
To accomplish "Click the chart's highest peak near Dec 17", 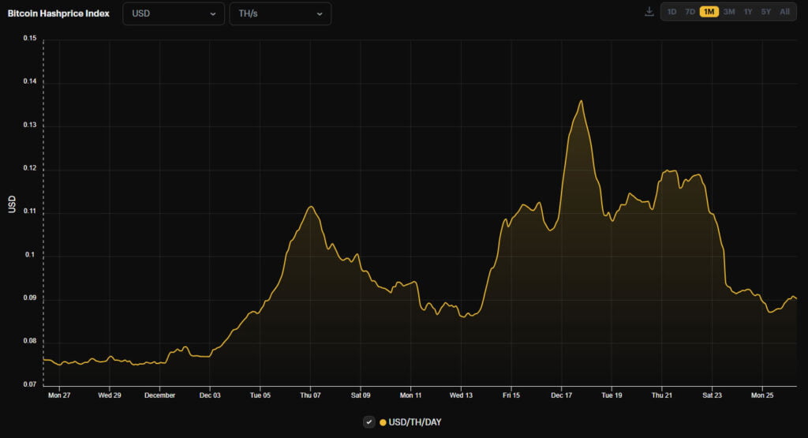I will pos(581,101).
